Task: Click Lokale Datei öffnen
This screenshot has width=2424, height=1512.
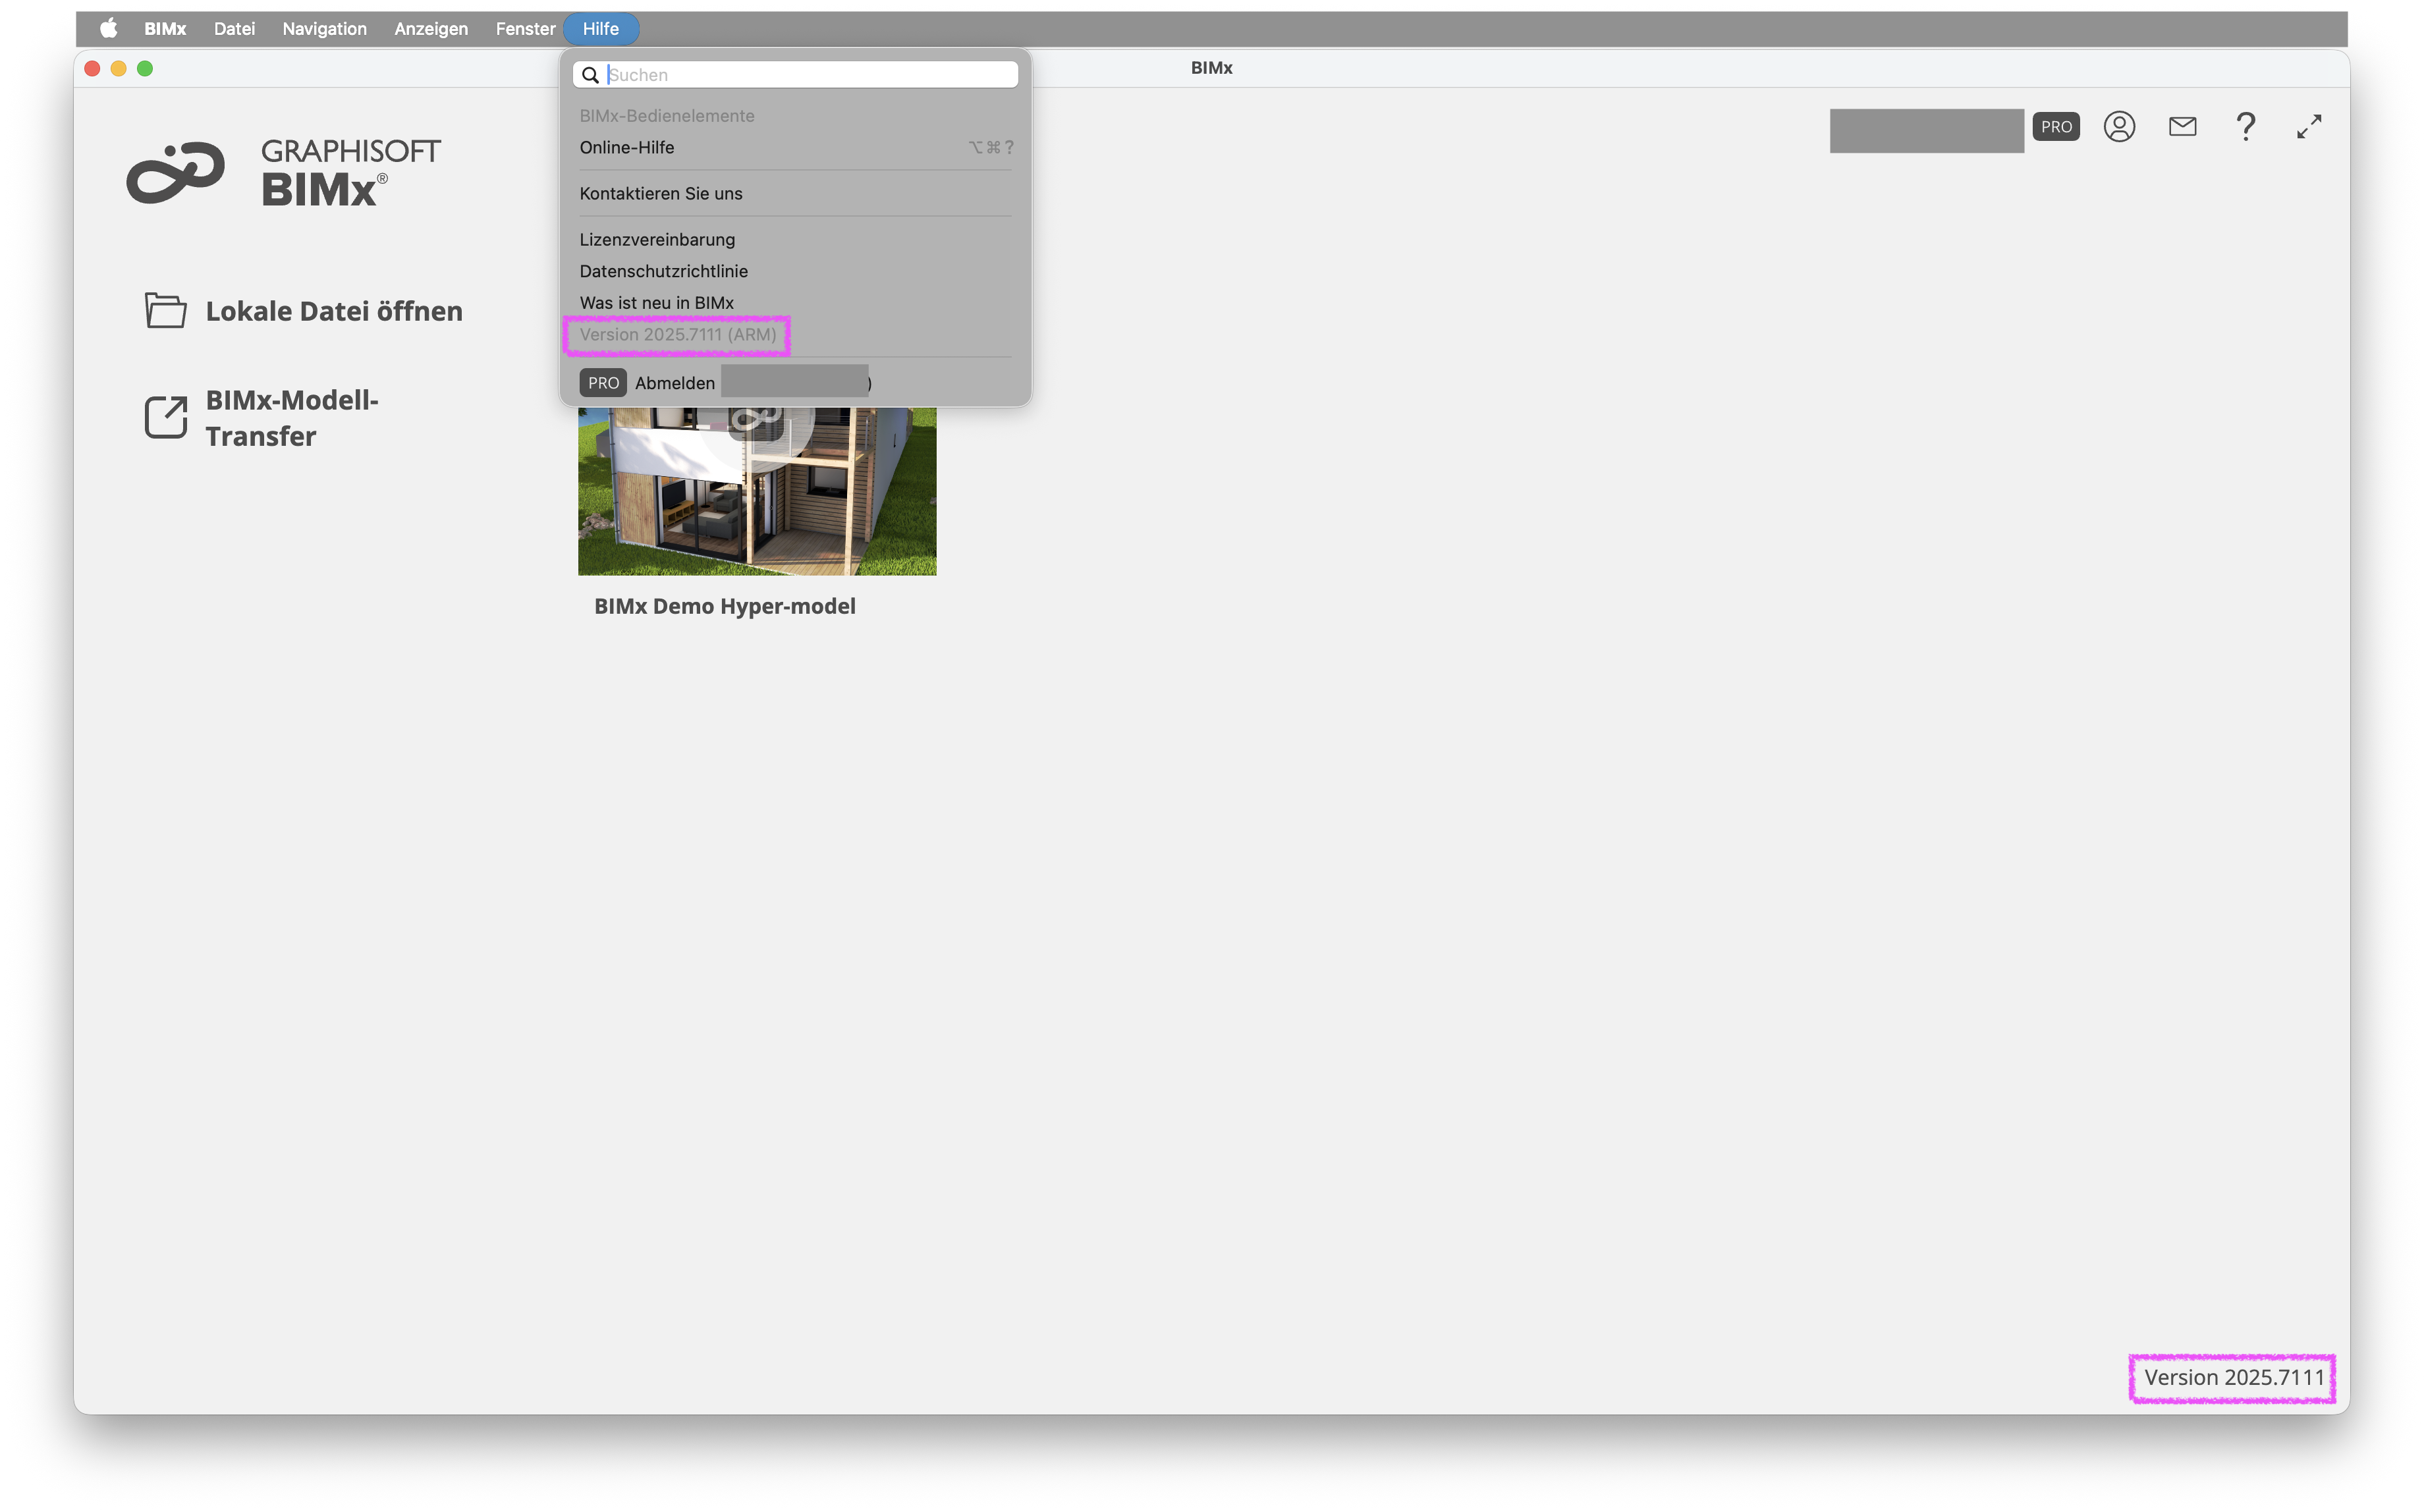Action: tap(334, 311)
